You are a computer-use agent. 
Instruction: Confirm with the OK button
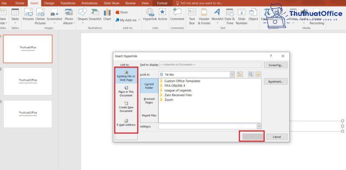coord(253,137)
